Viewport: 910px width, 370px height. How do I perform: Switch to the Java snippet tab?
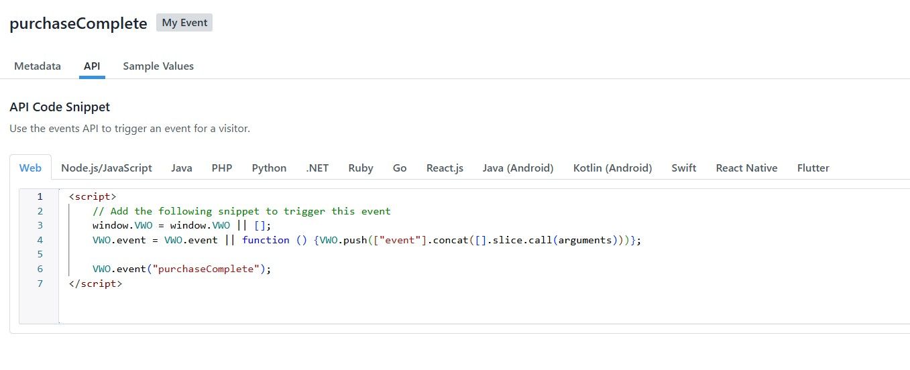pyautogui.click(x=182, y=168)
